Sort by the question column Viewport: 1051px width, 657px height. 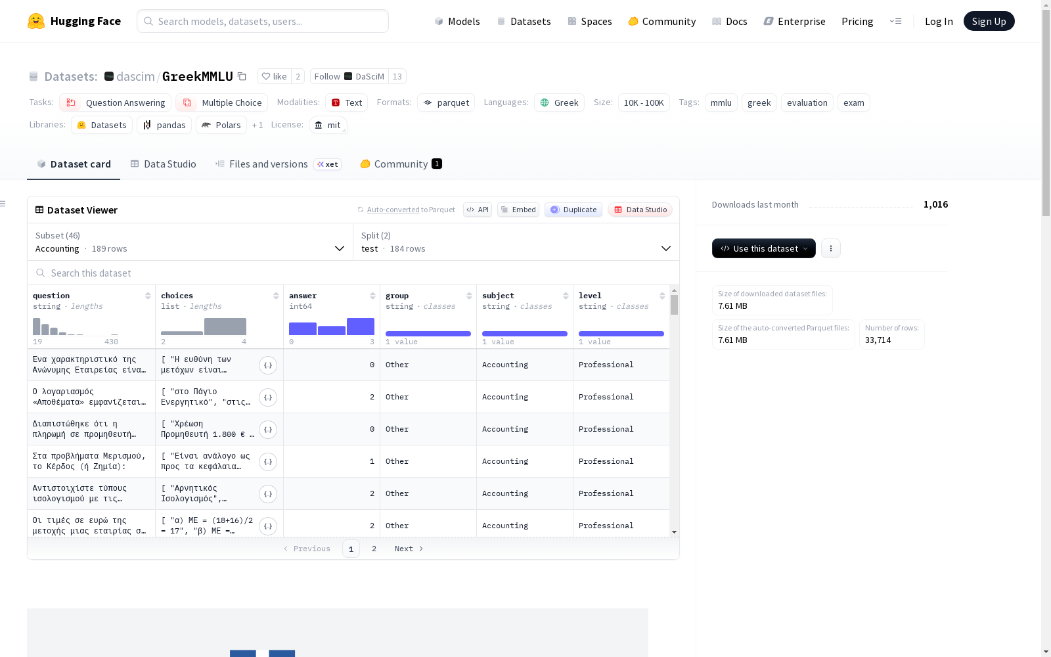[x=148, y=296]
